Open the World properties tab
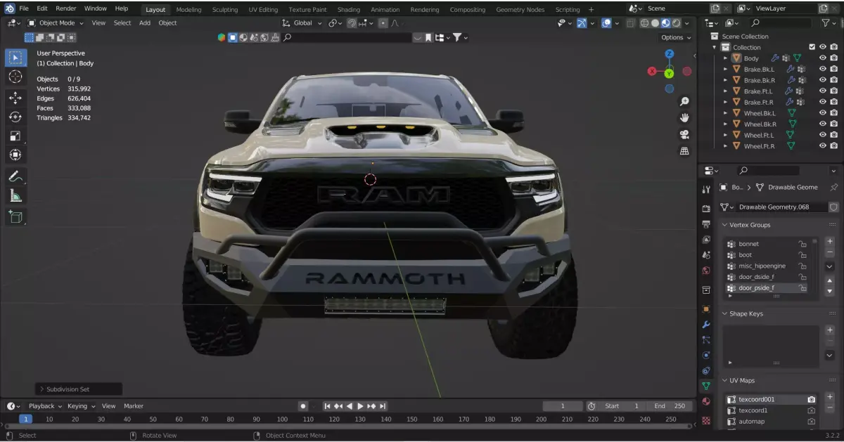The height and width of the screenshot is (442, 844). click(706, 271)
